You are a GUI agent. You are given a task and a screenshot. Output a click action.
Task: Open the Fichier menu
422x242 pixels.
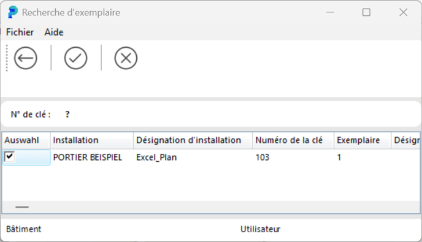[20, 32]
